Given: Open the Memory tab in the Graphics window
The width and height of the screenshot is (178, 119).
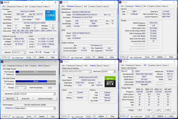Looking at the screenshot, I should (x=79, y=66).
